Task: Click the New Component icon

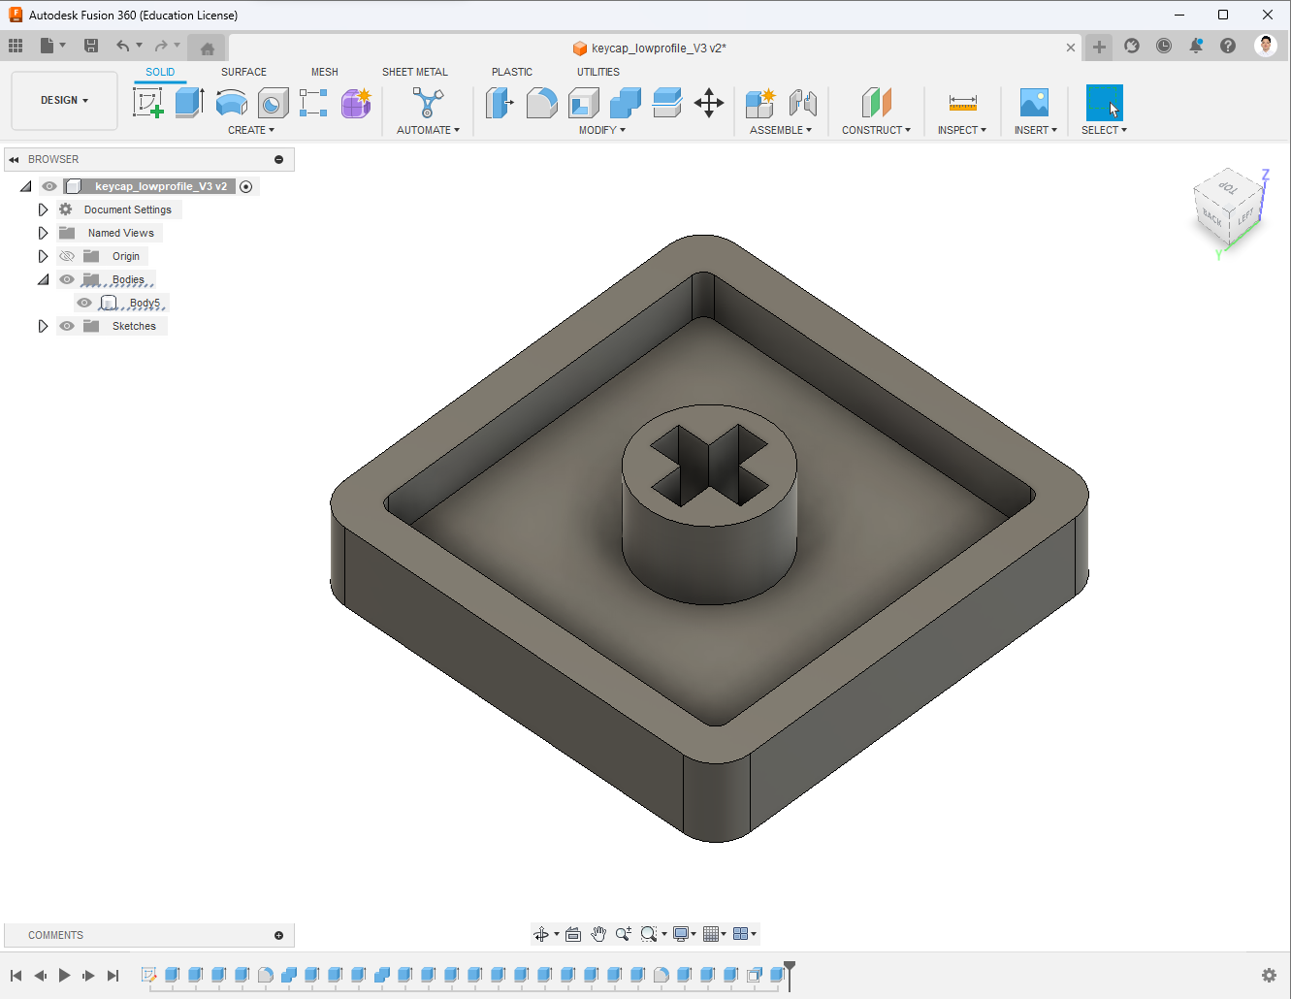Action: click(x=760, y=102)
